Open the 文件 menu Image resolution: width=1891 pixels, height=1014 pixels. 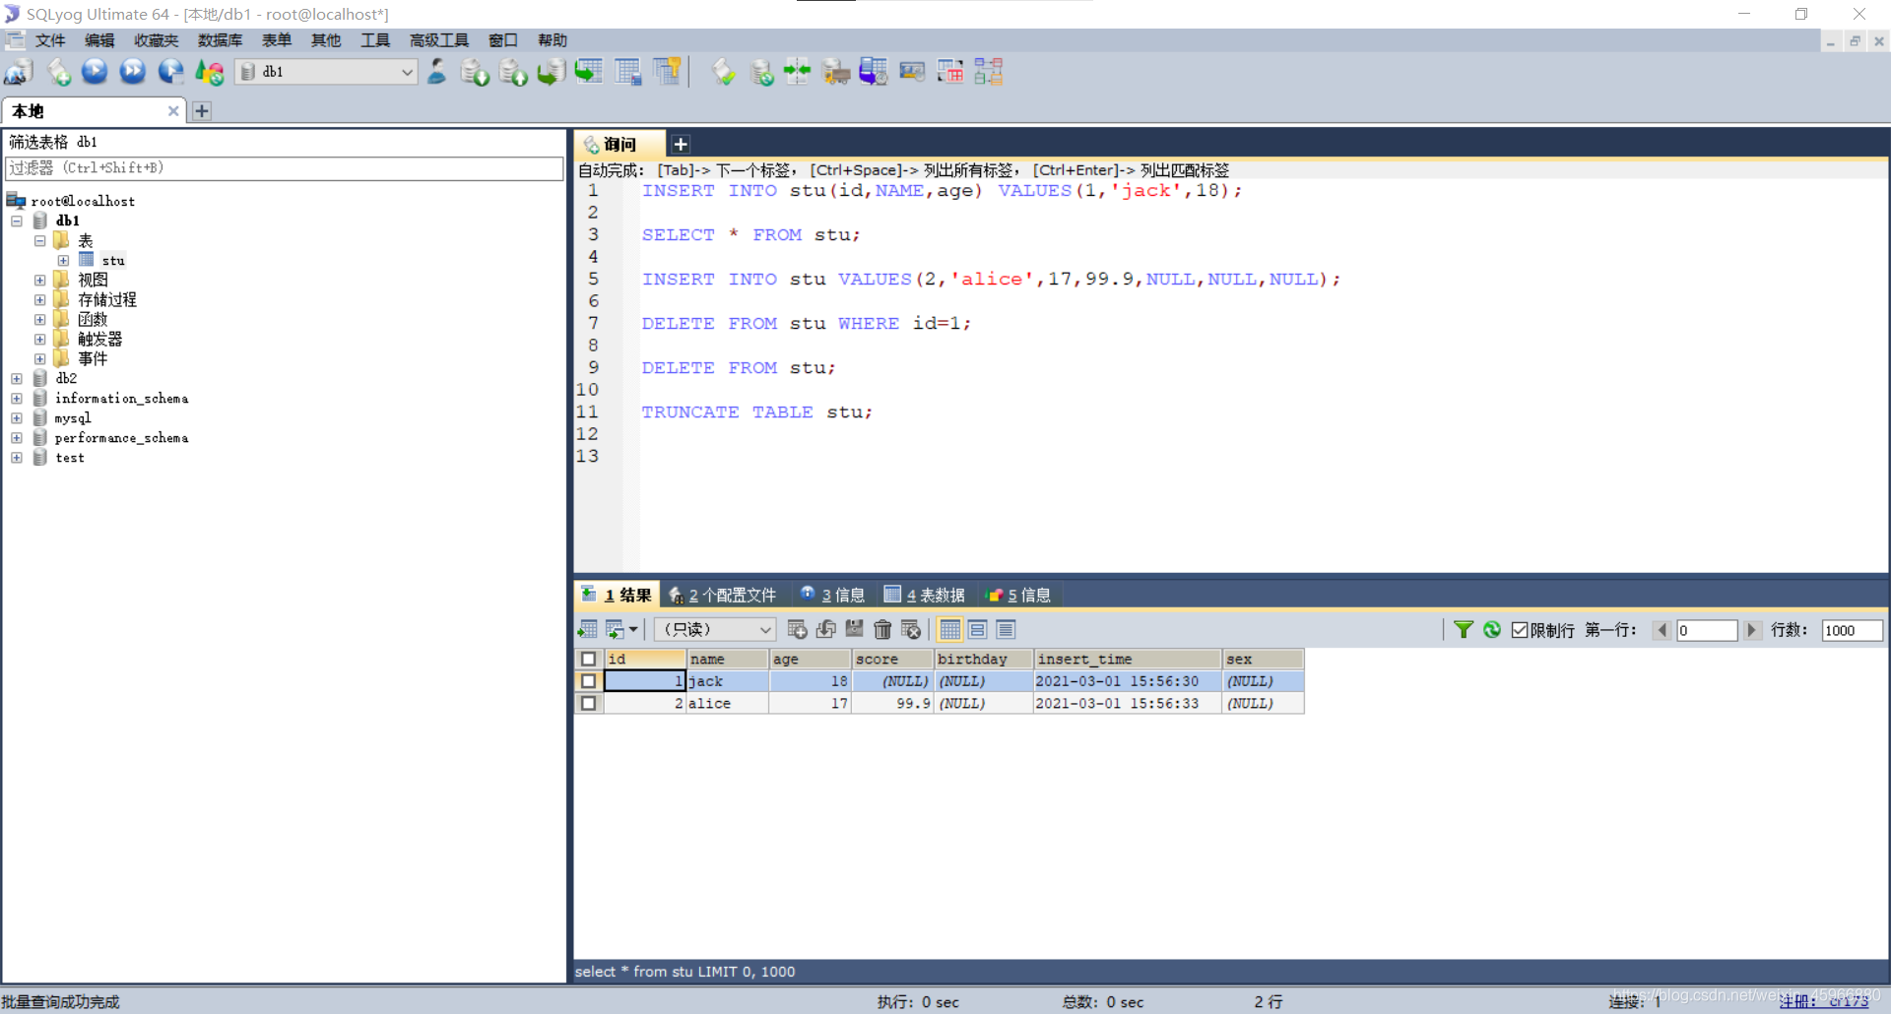tap(50, 40)
